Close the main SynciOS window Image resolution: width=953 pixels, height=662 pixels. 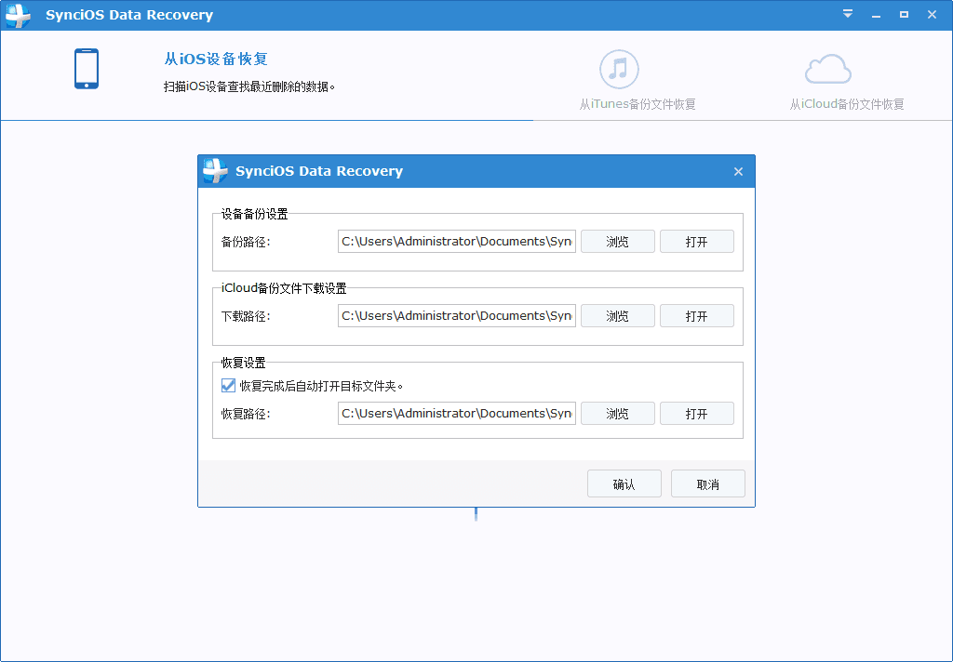point(932,15)
